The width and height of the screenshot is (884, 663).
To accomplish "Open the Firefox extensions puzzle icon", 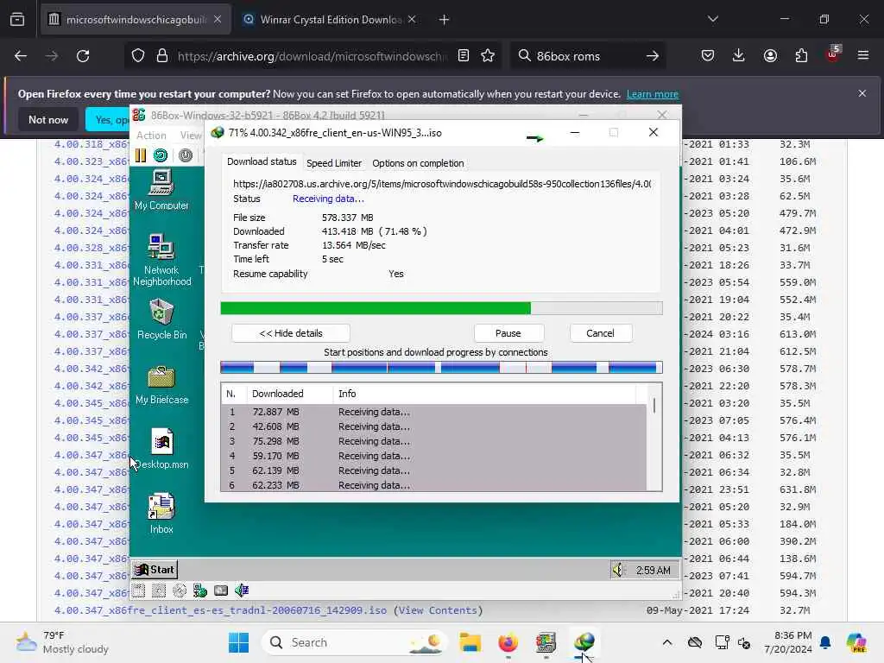I will pos(801,56).
